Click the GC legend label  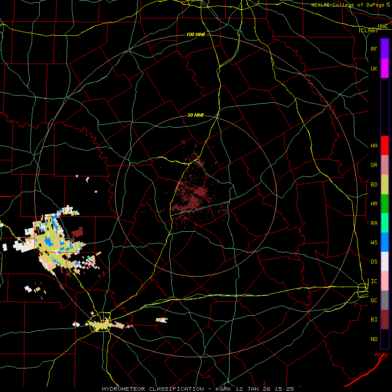pyautogui.click(x=374, y=301)
